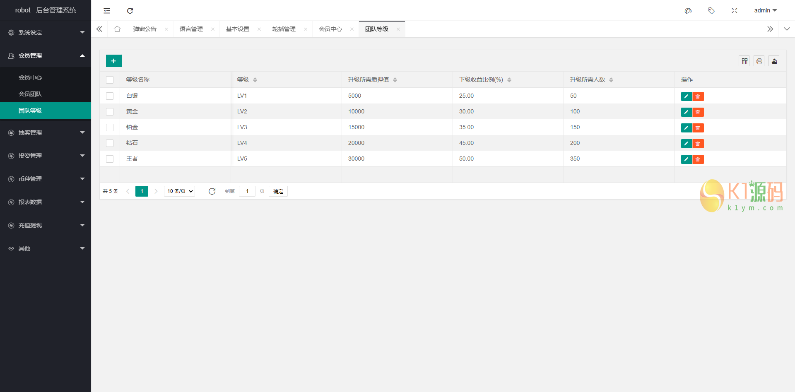The width and height of the screenshot is (795, 392).
Task: Click the green add new level button
Action: (x=114, y=61)
